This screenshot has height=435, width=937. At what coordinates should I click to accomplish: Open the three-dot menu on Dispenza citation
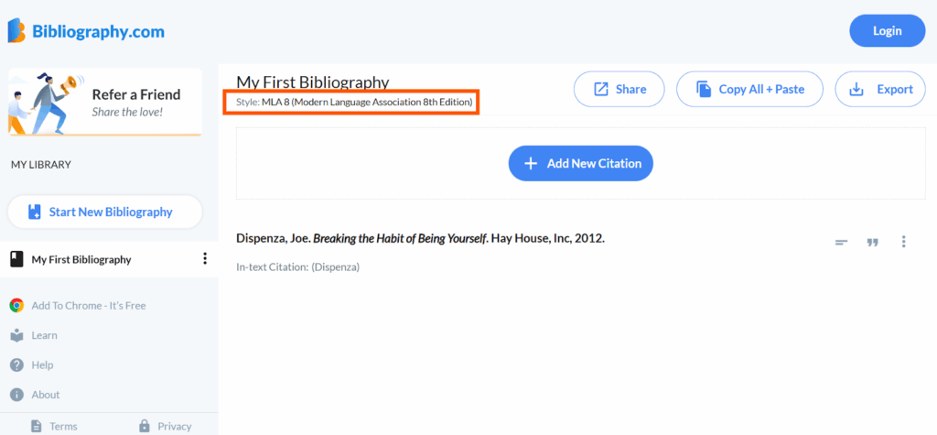pos(903,242)
